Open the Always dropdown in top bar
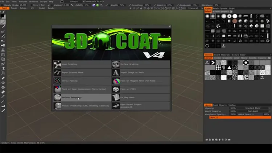 (x=75, y=1)
